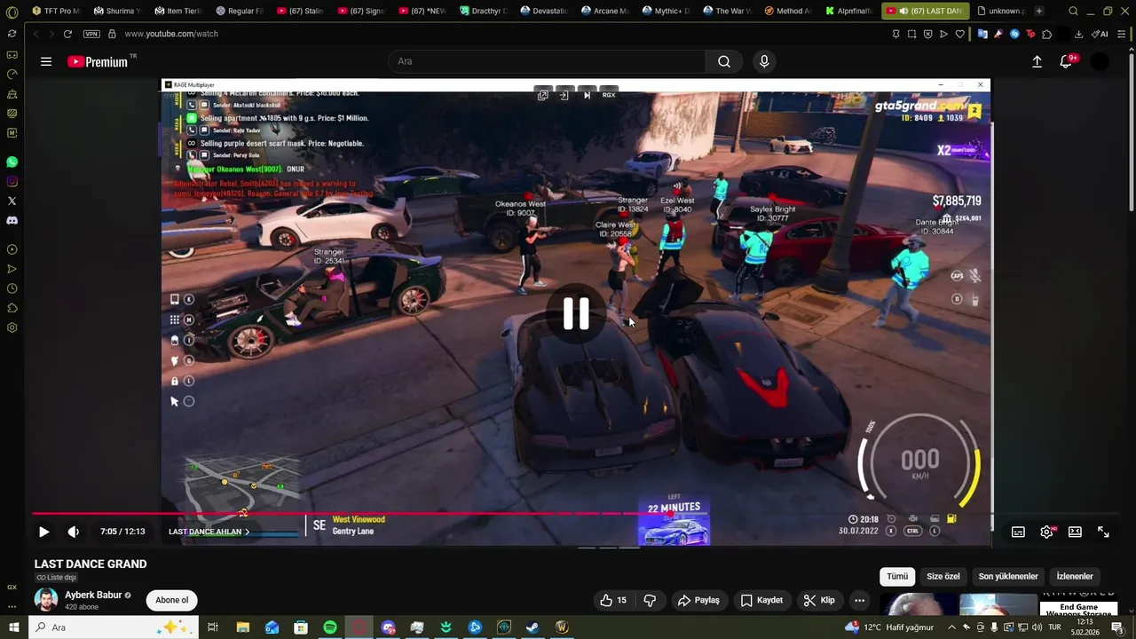1136x639 pixels.
Task: Dislike the video with thumbs down
Action: pos(650,600)
